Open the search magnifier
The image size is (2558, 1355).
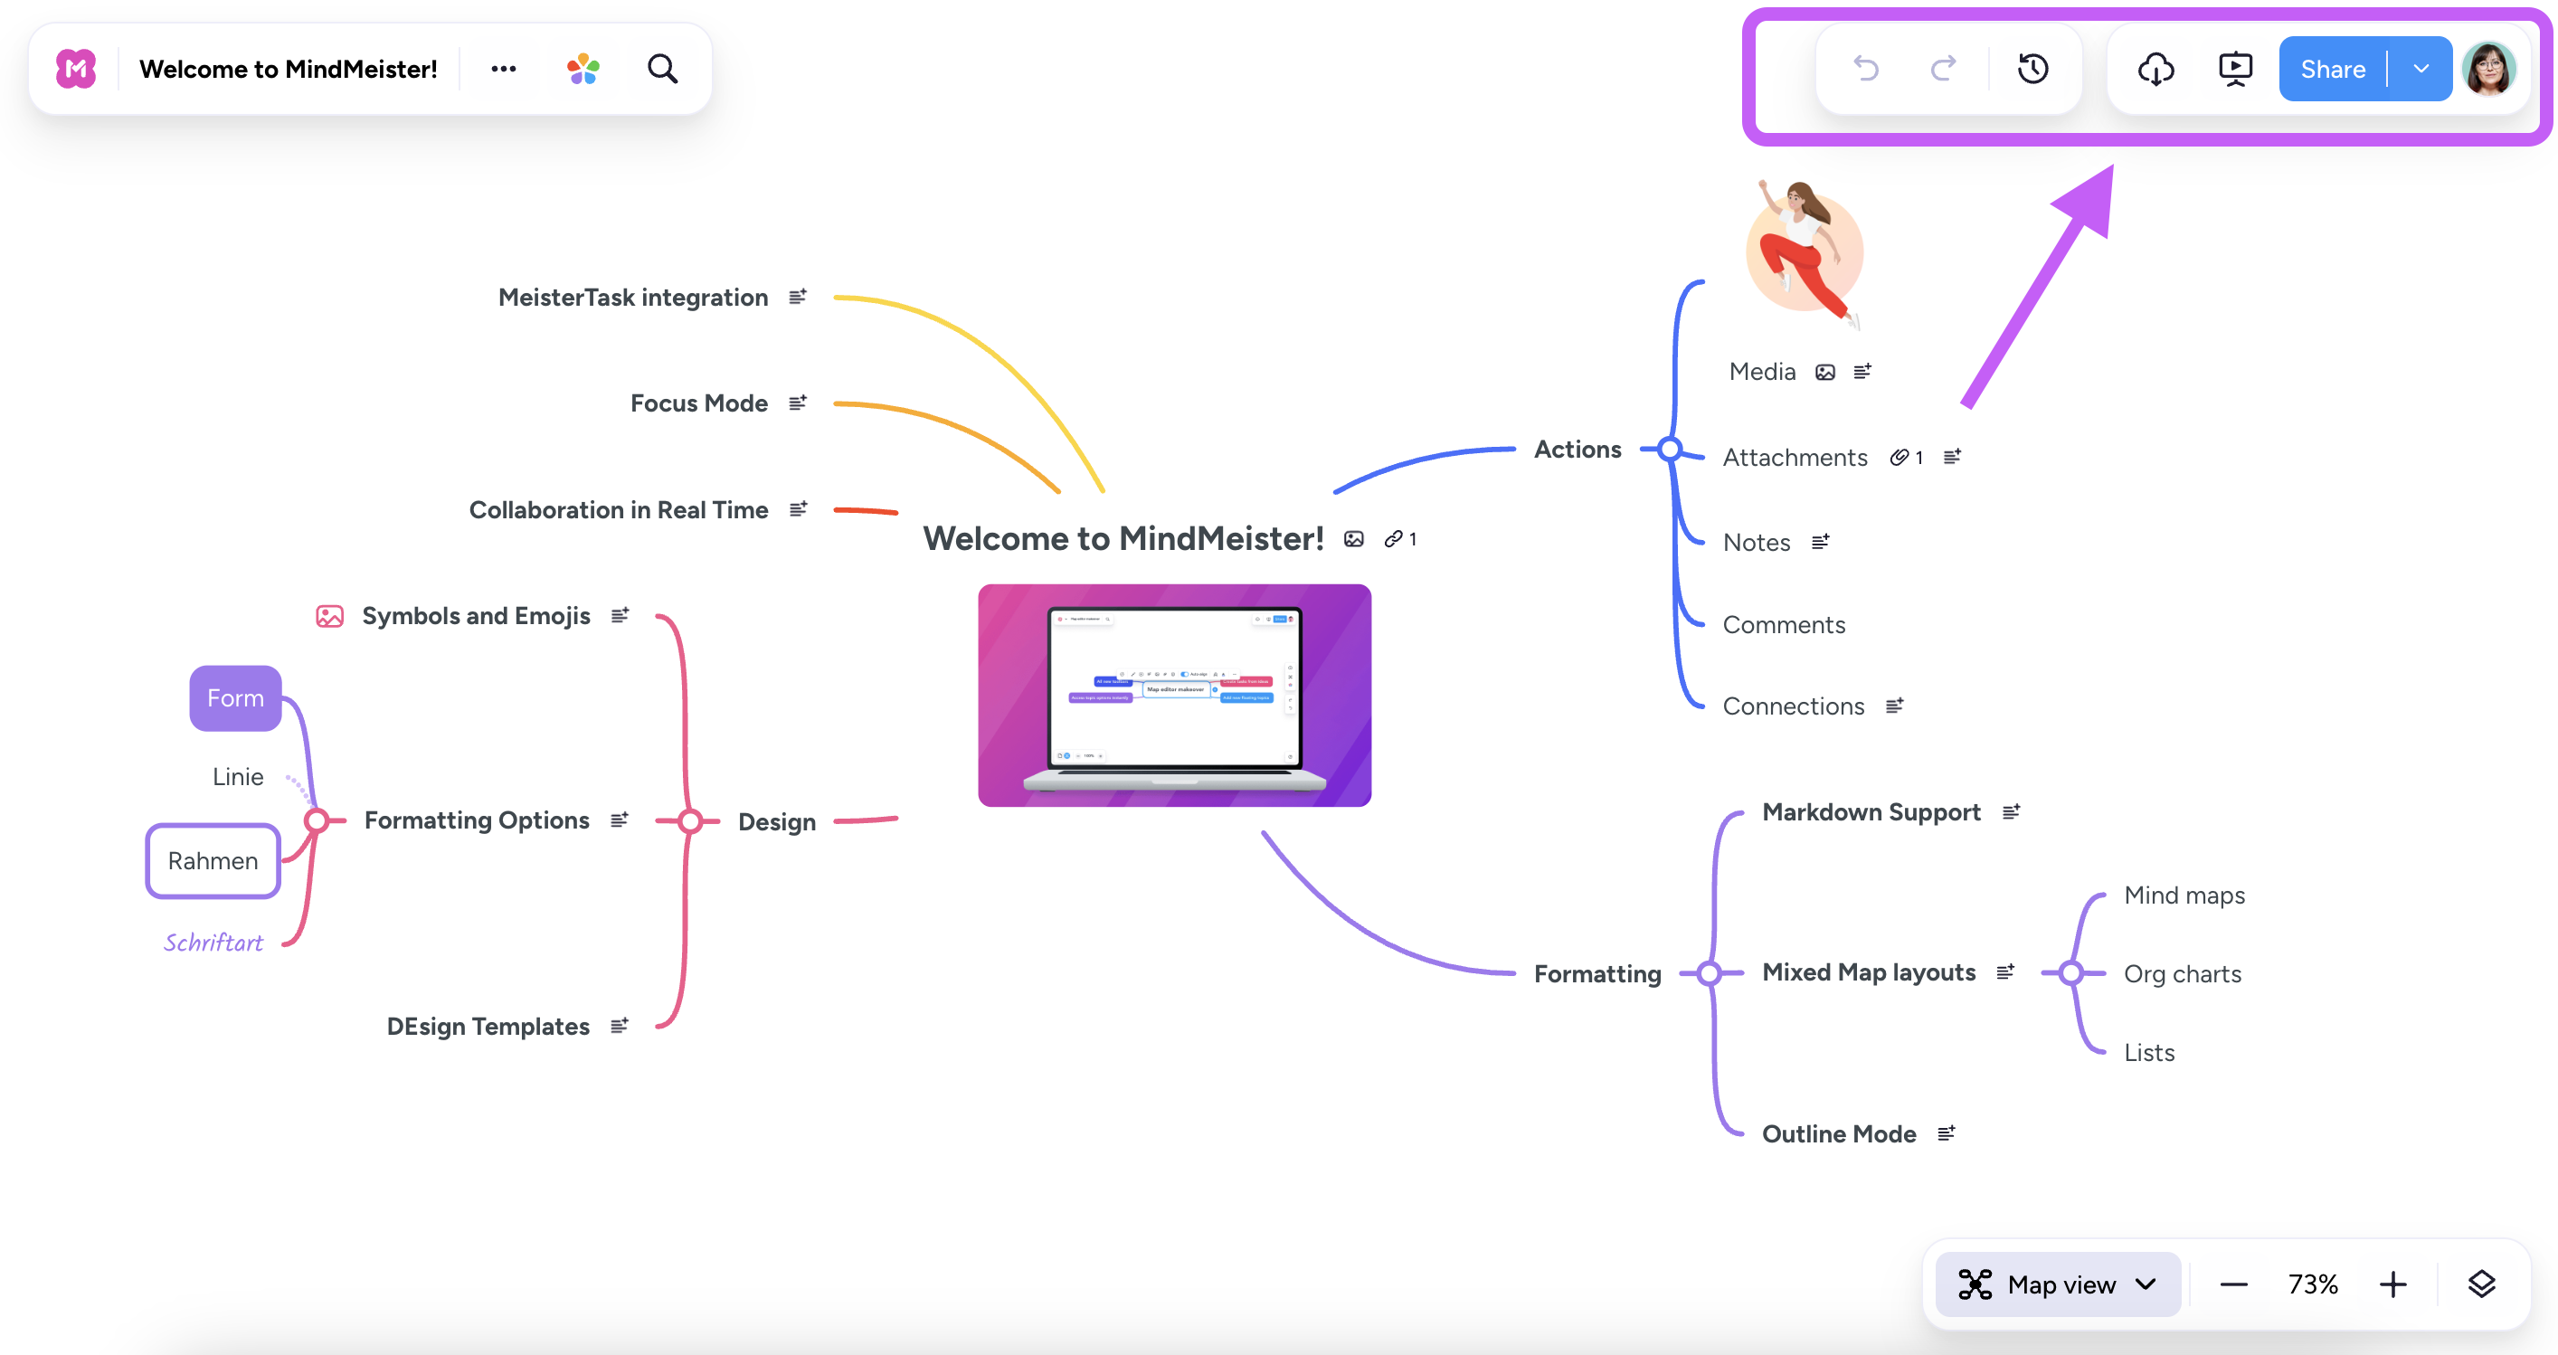point(662,69)
